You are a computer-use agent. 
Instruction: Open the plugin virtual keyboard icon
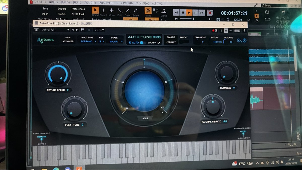(237, 30)
